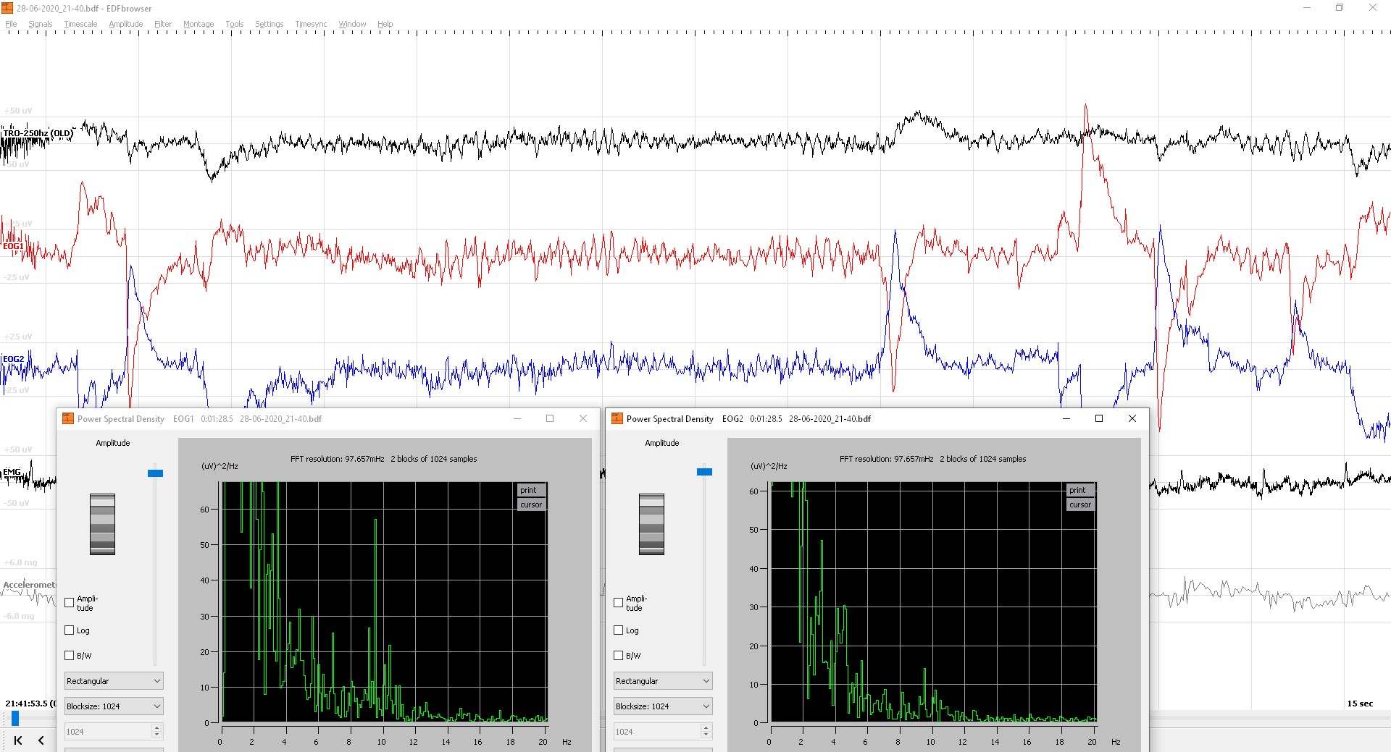Click the amplitude span wheel in EOG2 window
This screenshot has height=752, width=1391.
pyautogui.click(x=651, y=524)
